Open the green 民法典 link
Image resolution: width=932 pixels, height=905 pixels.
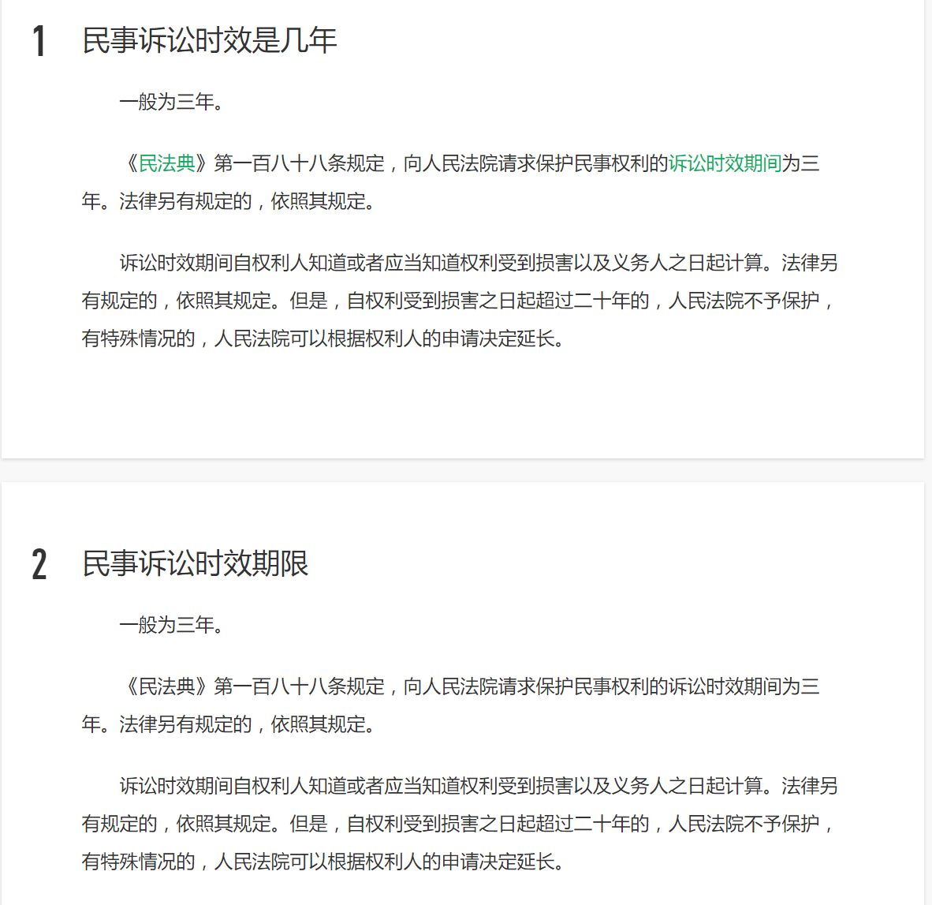coord(166,163)
